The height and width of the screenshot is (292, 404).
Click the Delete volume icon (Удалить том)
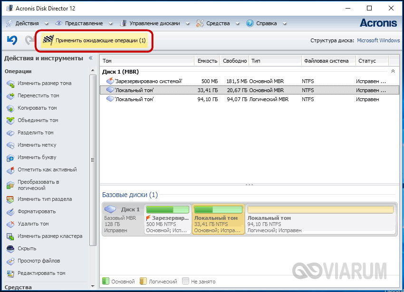[10, 224]
